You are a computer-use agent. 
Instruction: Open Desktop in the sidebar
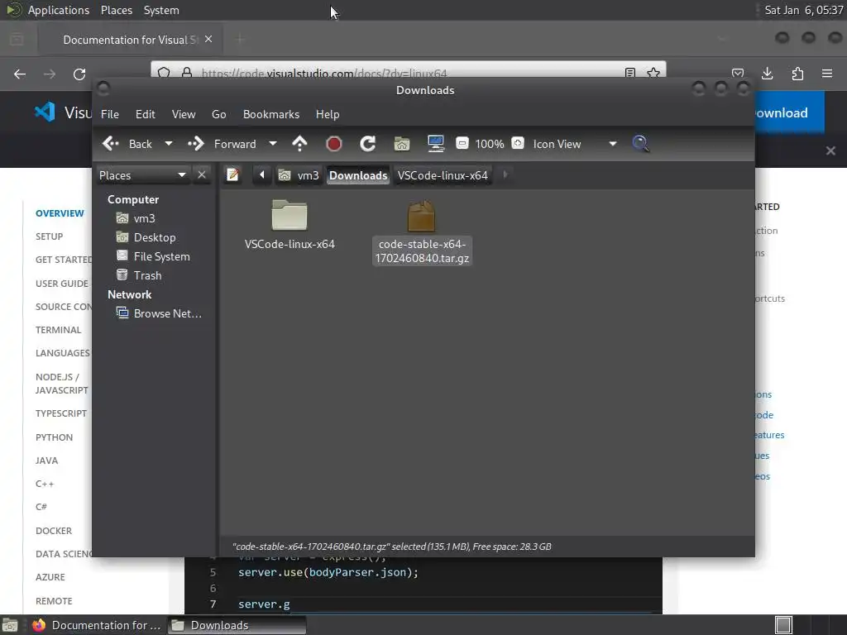pos(146,237)
